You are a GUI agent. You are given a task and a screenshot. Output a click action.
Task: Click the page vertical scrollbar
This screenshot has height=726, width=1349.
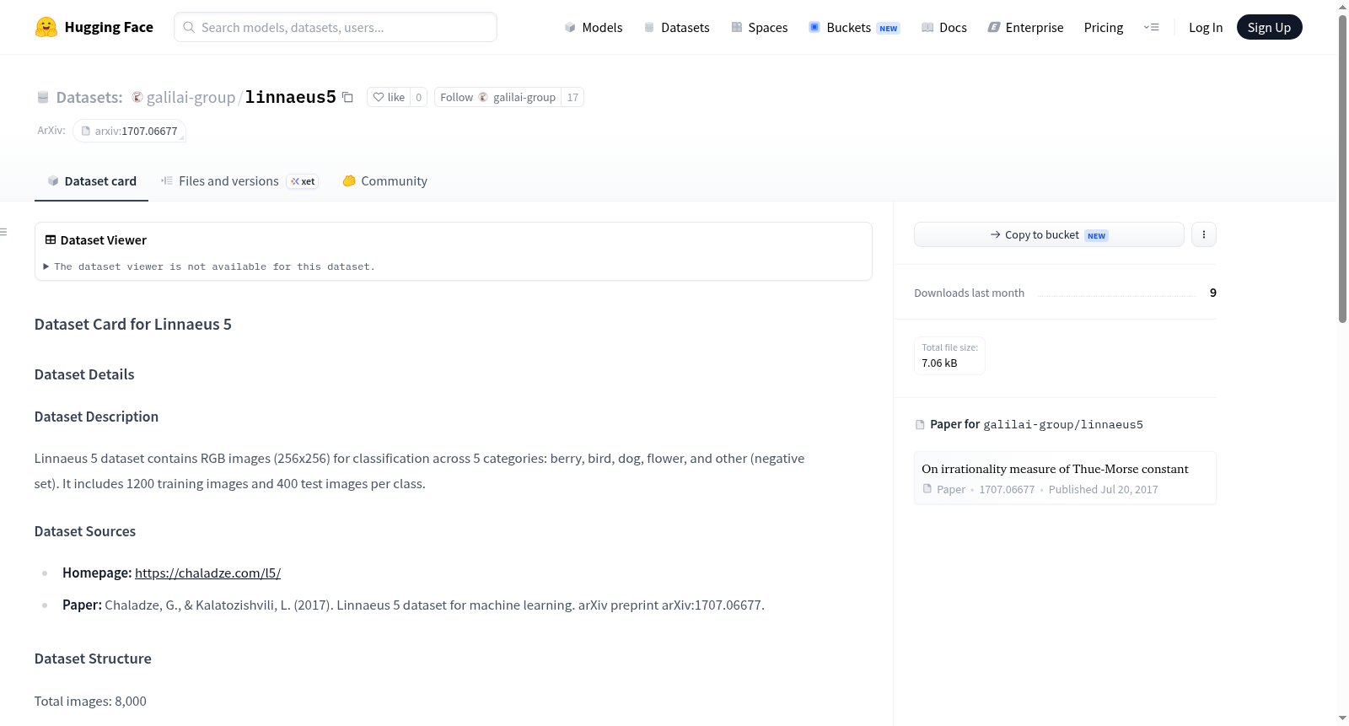[x=1342, y=169]
